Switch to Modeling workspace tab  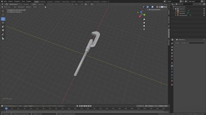[43, 2]
